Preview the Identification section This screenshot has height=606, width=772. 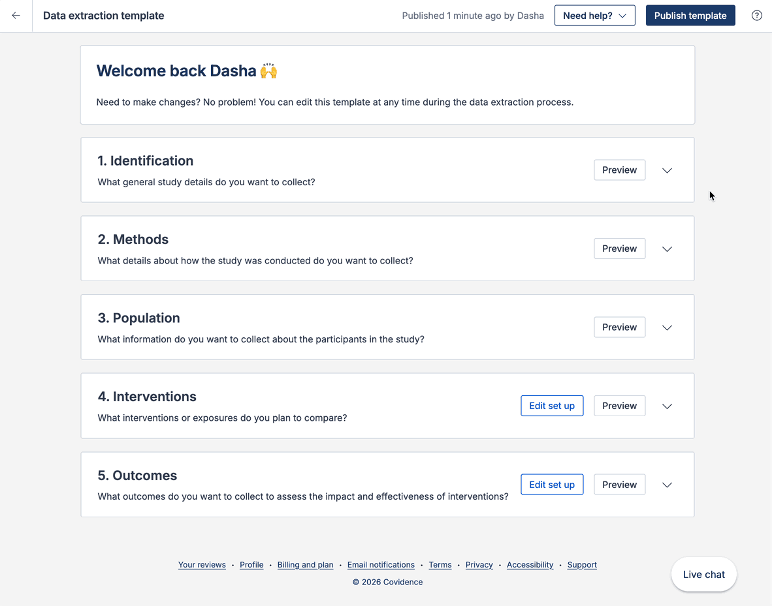[619, 170]
